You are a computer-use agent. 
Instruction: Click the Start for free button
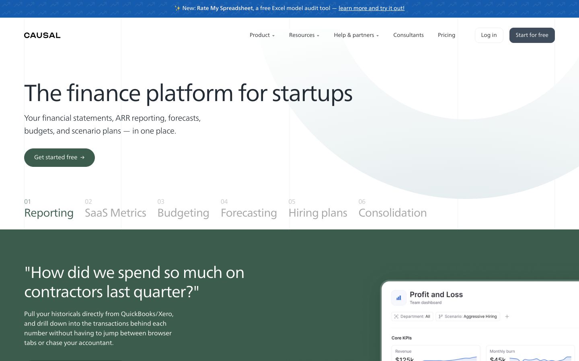(x=532, y=35)
